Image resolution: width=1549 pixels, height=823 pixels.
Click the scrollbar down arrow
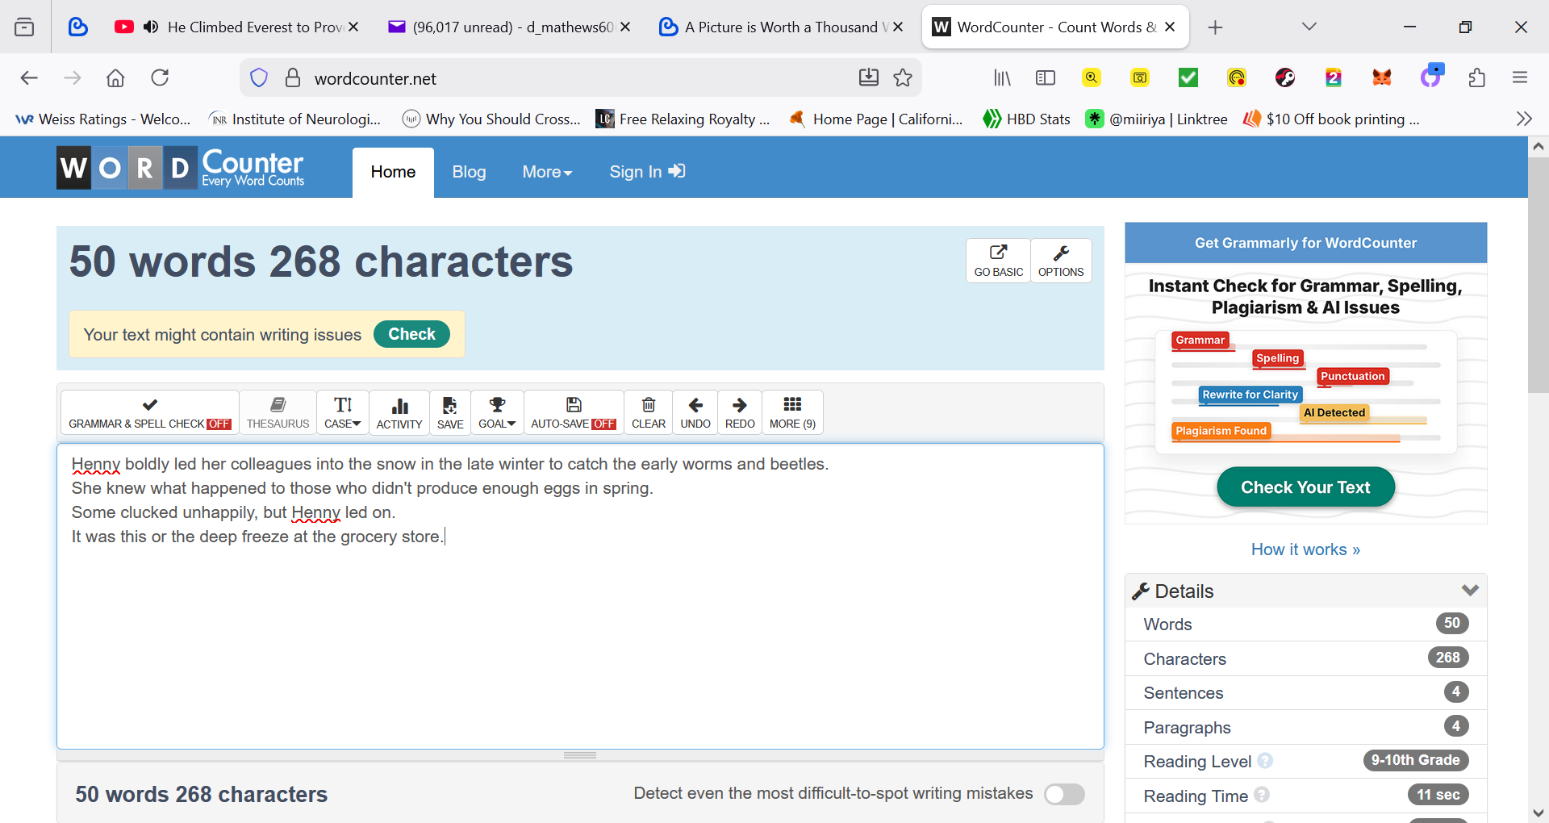(x=1539, y=813)
